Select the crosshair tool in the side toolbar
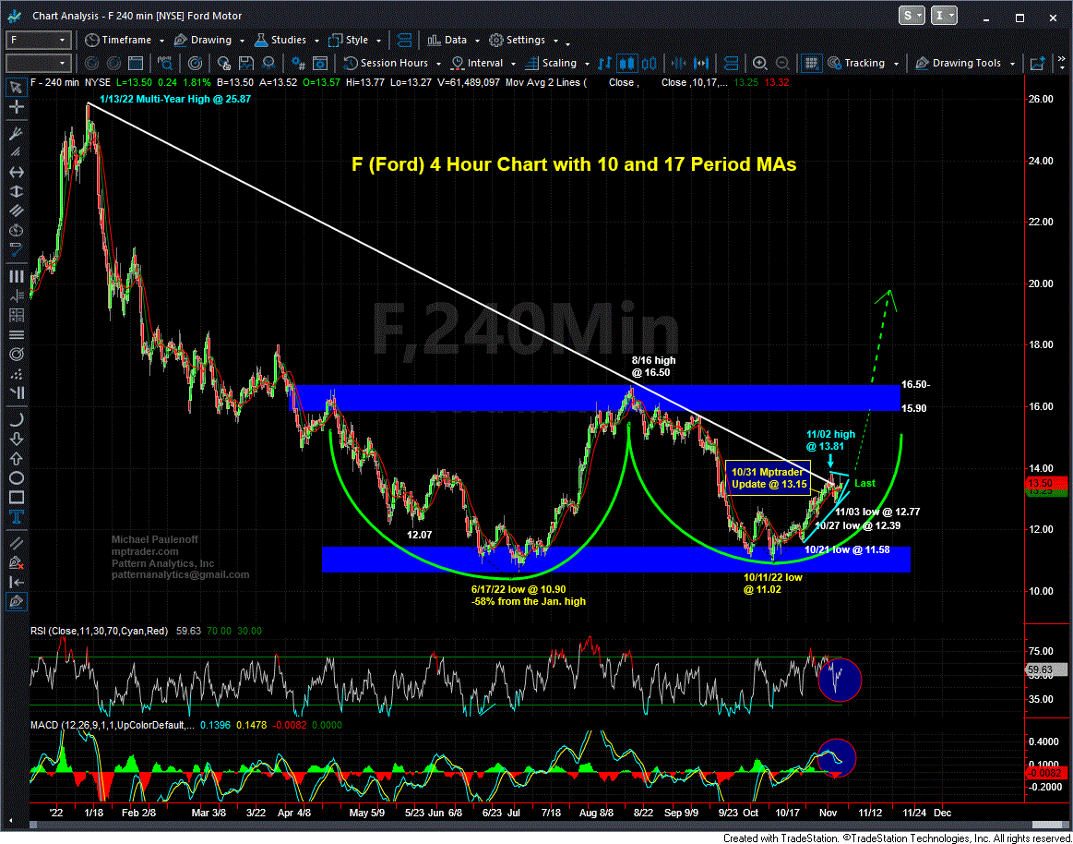The height and width of the screenshot is (844, 1073). tap(16, 107)
